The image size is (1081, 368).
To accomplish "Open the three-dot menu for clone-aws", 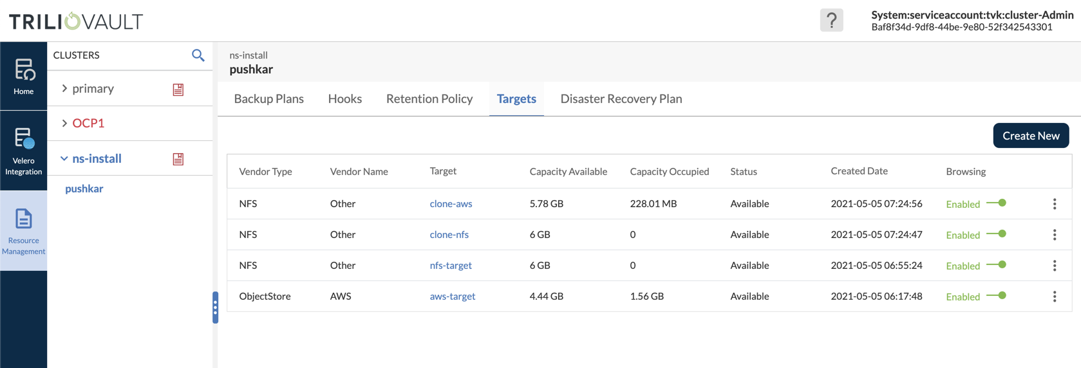I will (1055, 204).
